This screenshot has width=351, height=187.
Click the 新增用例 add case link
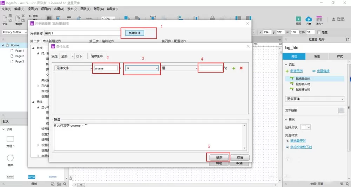(296, 71)
